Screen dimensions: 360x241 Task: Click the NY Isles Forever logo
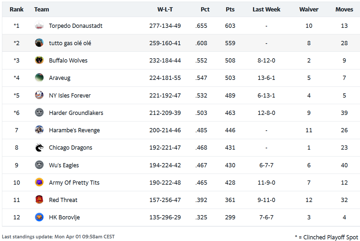tap(39, 95)
